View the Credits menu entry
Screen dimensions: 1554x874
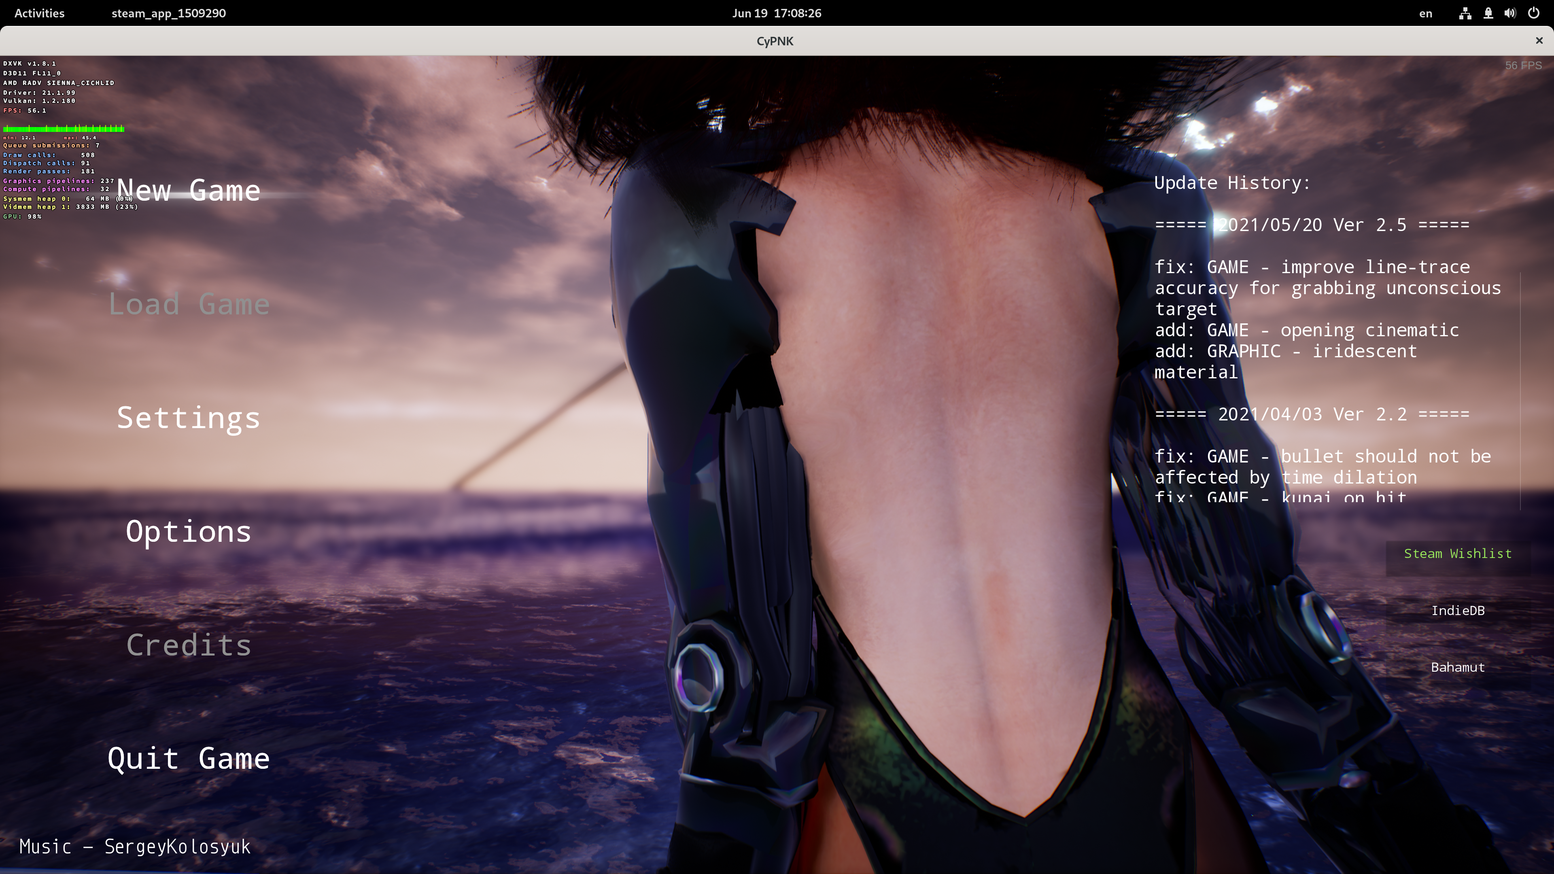point(188,645)
